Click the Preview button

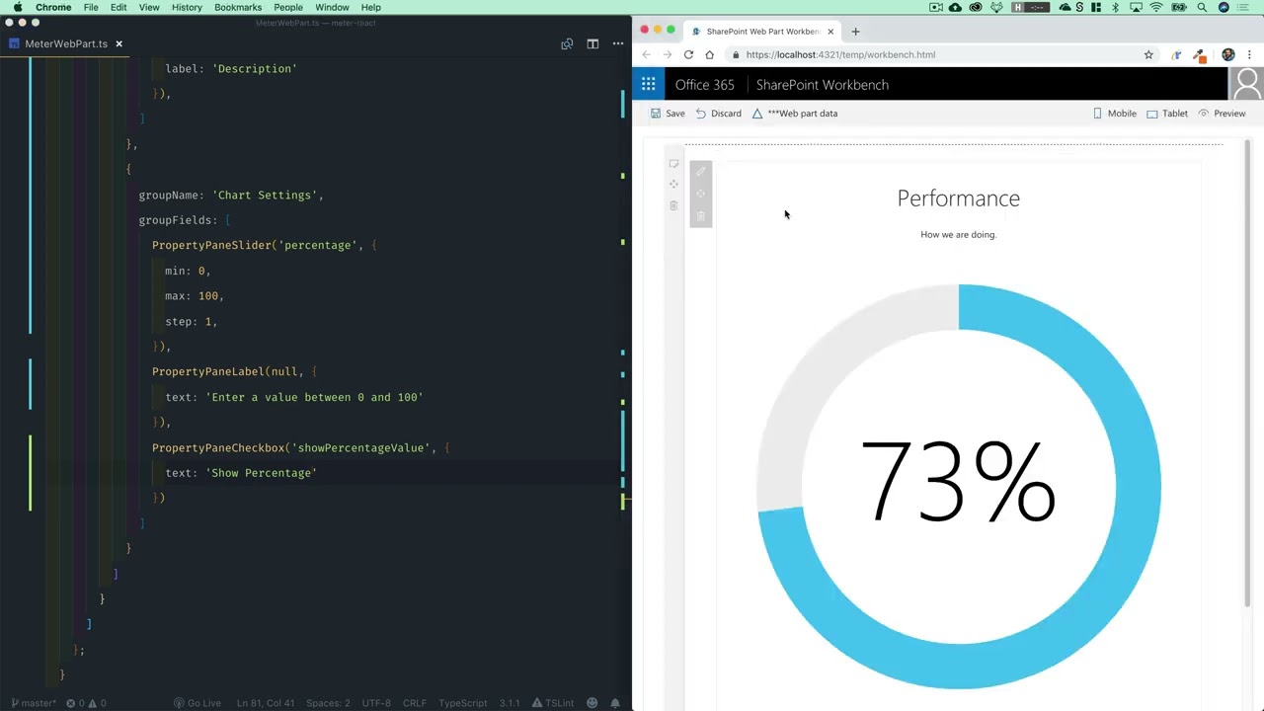point(1222,114)
